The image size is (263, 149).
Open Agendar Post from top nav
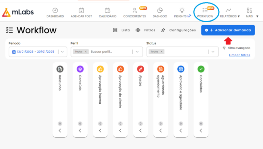coord(81,13)
